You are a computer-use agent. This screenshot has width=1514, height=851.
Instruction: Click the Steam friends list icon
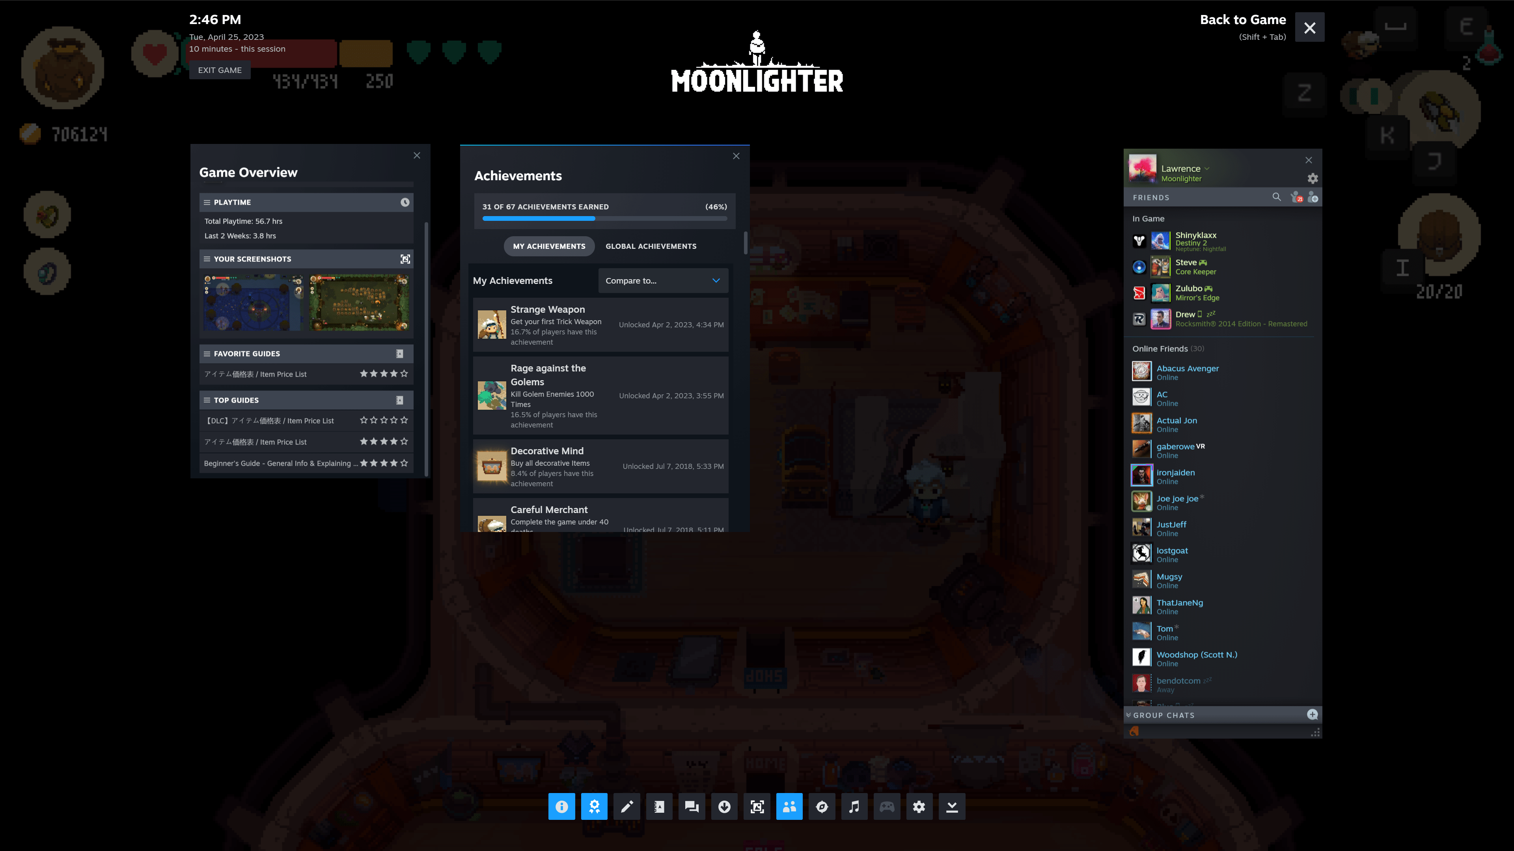pos(789,806)
